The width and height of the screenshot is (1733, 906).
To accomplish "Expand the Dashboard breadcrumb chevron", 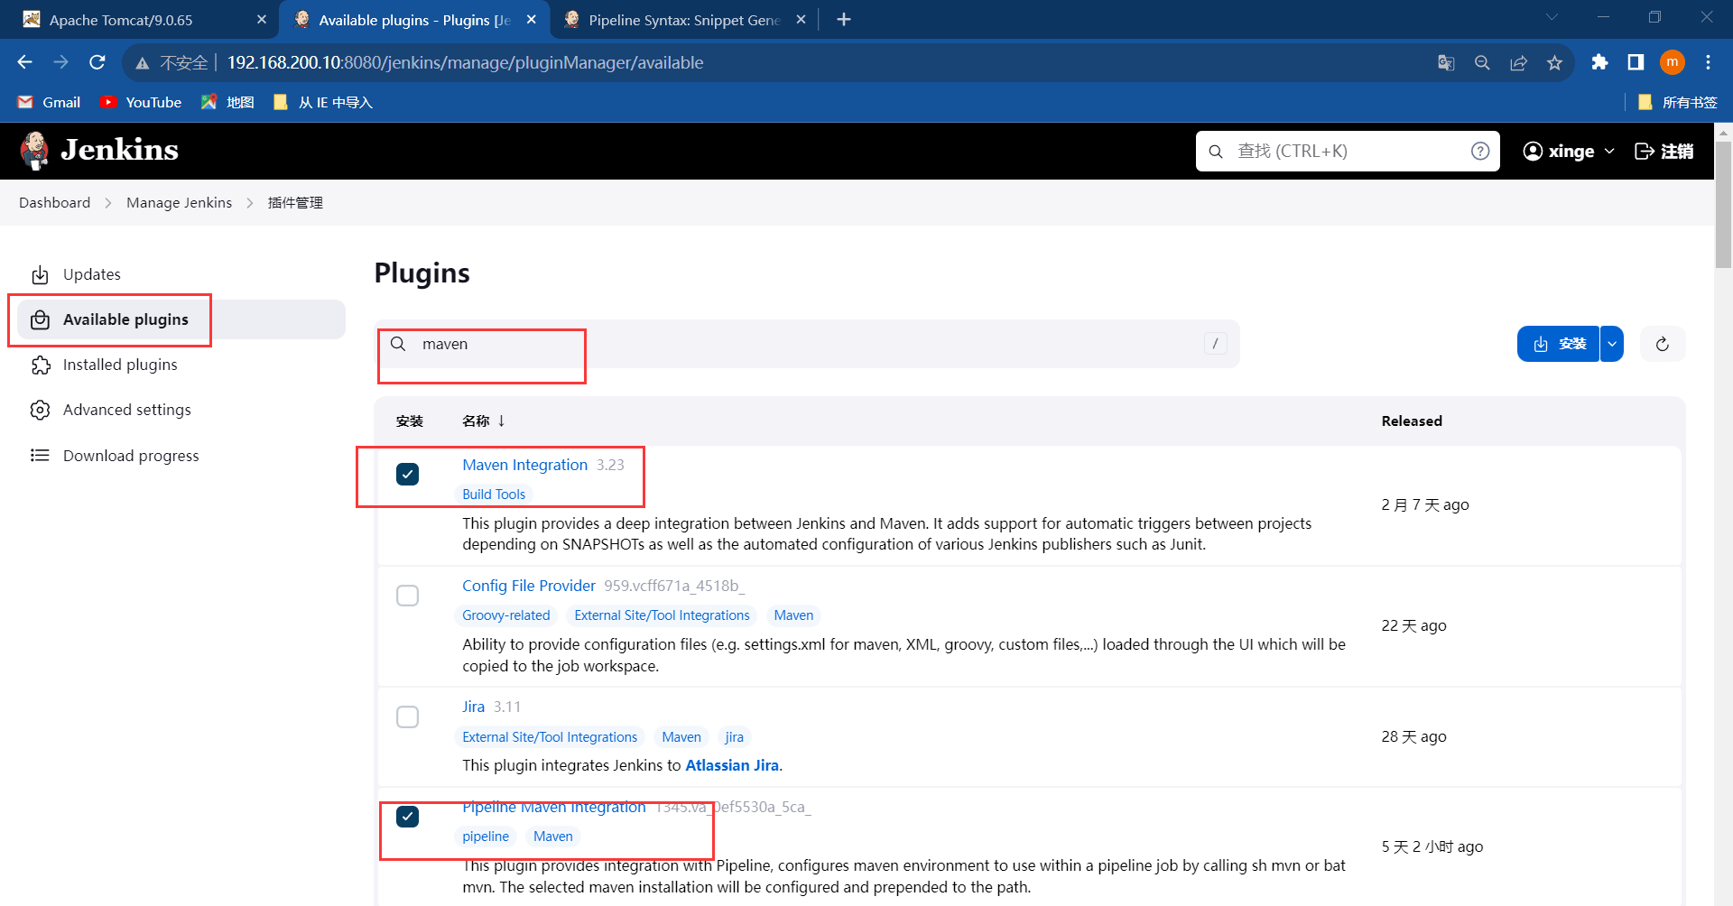I will (x=108, y=203).
